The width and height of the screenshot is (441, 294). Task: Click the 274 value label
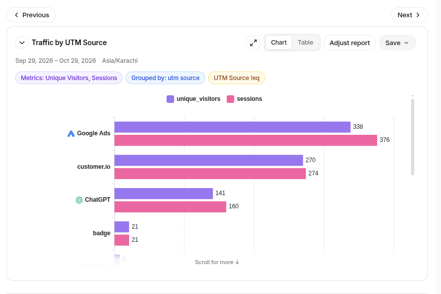coord(313,173)
